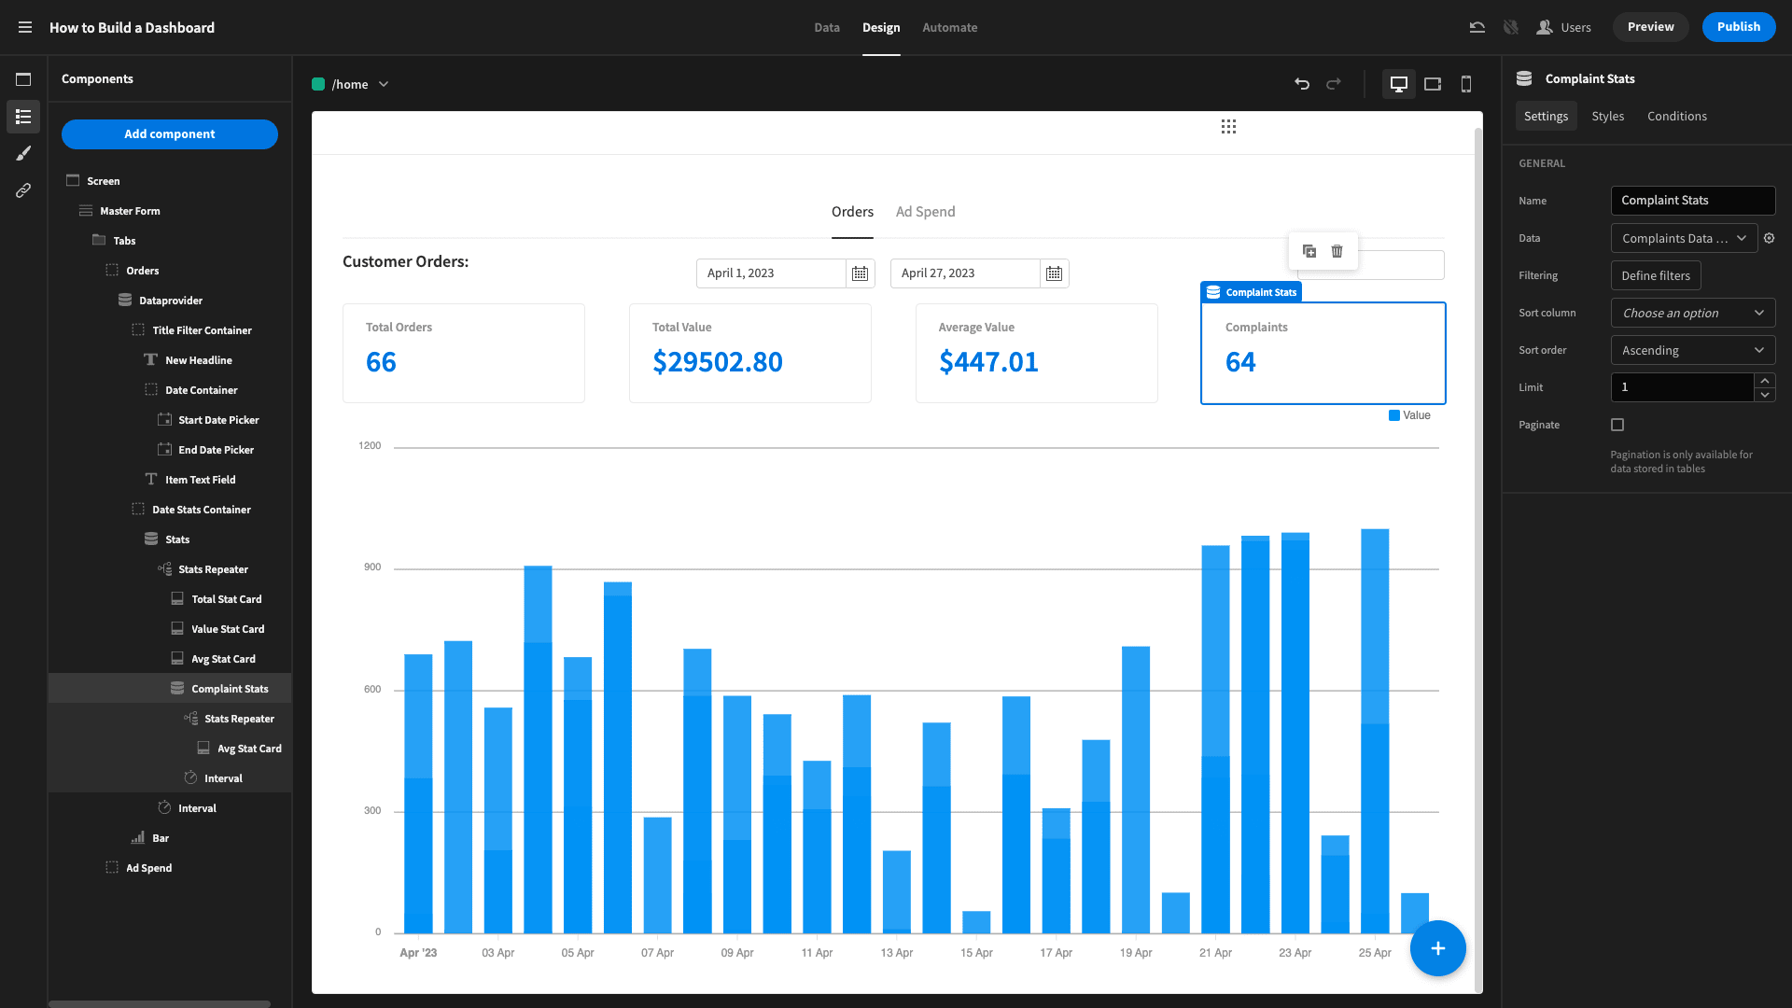Screen dimensions: 1792x1008
Task: Click the canvas undo arrow
Action: (x=1302, y=84)
